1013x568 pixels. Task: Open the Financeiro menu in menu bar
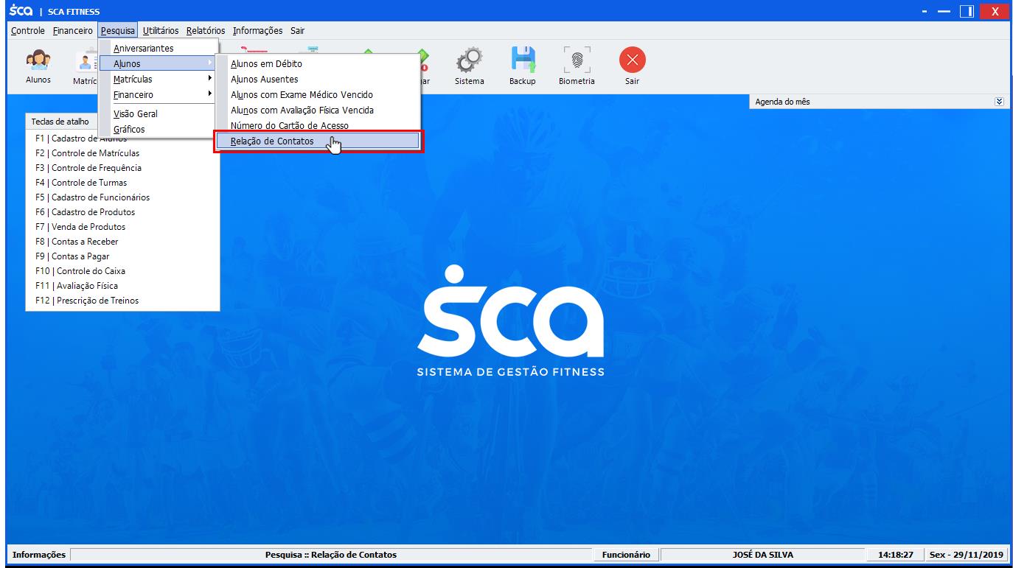point(73,31)
